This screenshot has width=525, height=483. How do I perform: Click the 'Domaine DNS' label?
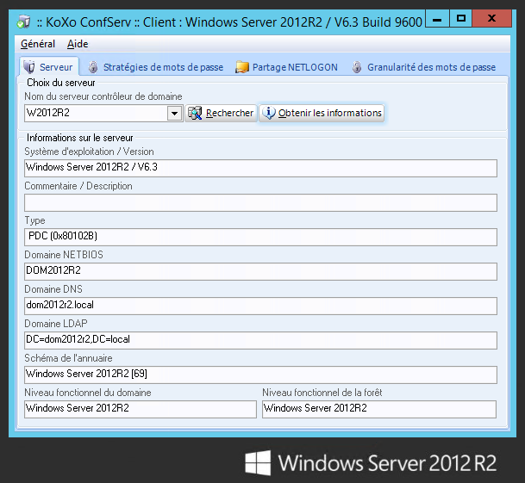pyautogui.click(x=53, y=289)
